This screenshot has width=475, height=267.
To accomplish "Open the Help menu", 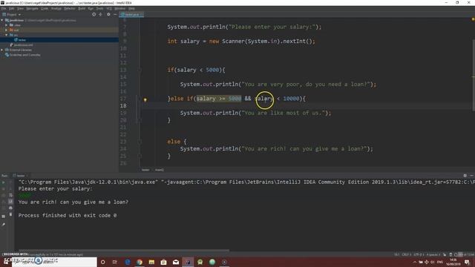I will coord(131,8).
